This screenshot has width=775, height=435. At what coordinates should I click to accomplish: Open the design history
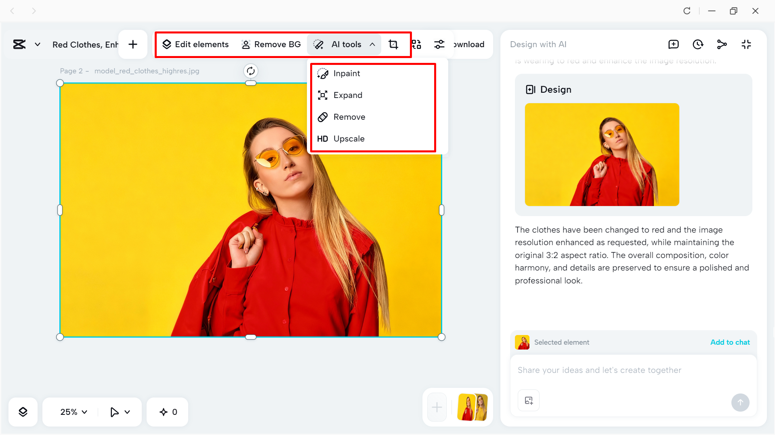(697, 44)
